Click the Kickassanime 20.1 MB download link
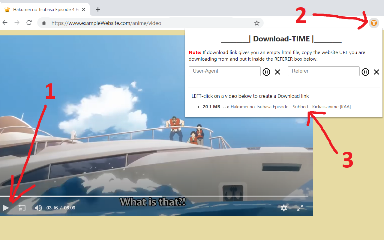Screen dimensions: 384x240 point(290,106)
